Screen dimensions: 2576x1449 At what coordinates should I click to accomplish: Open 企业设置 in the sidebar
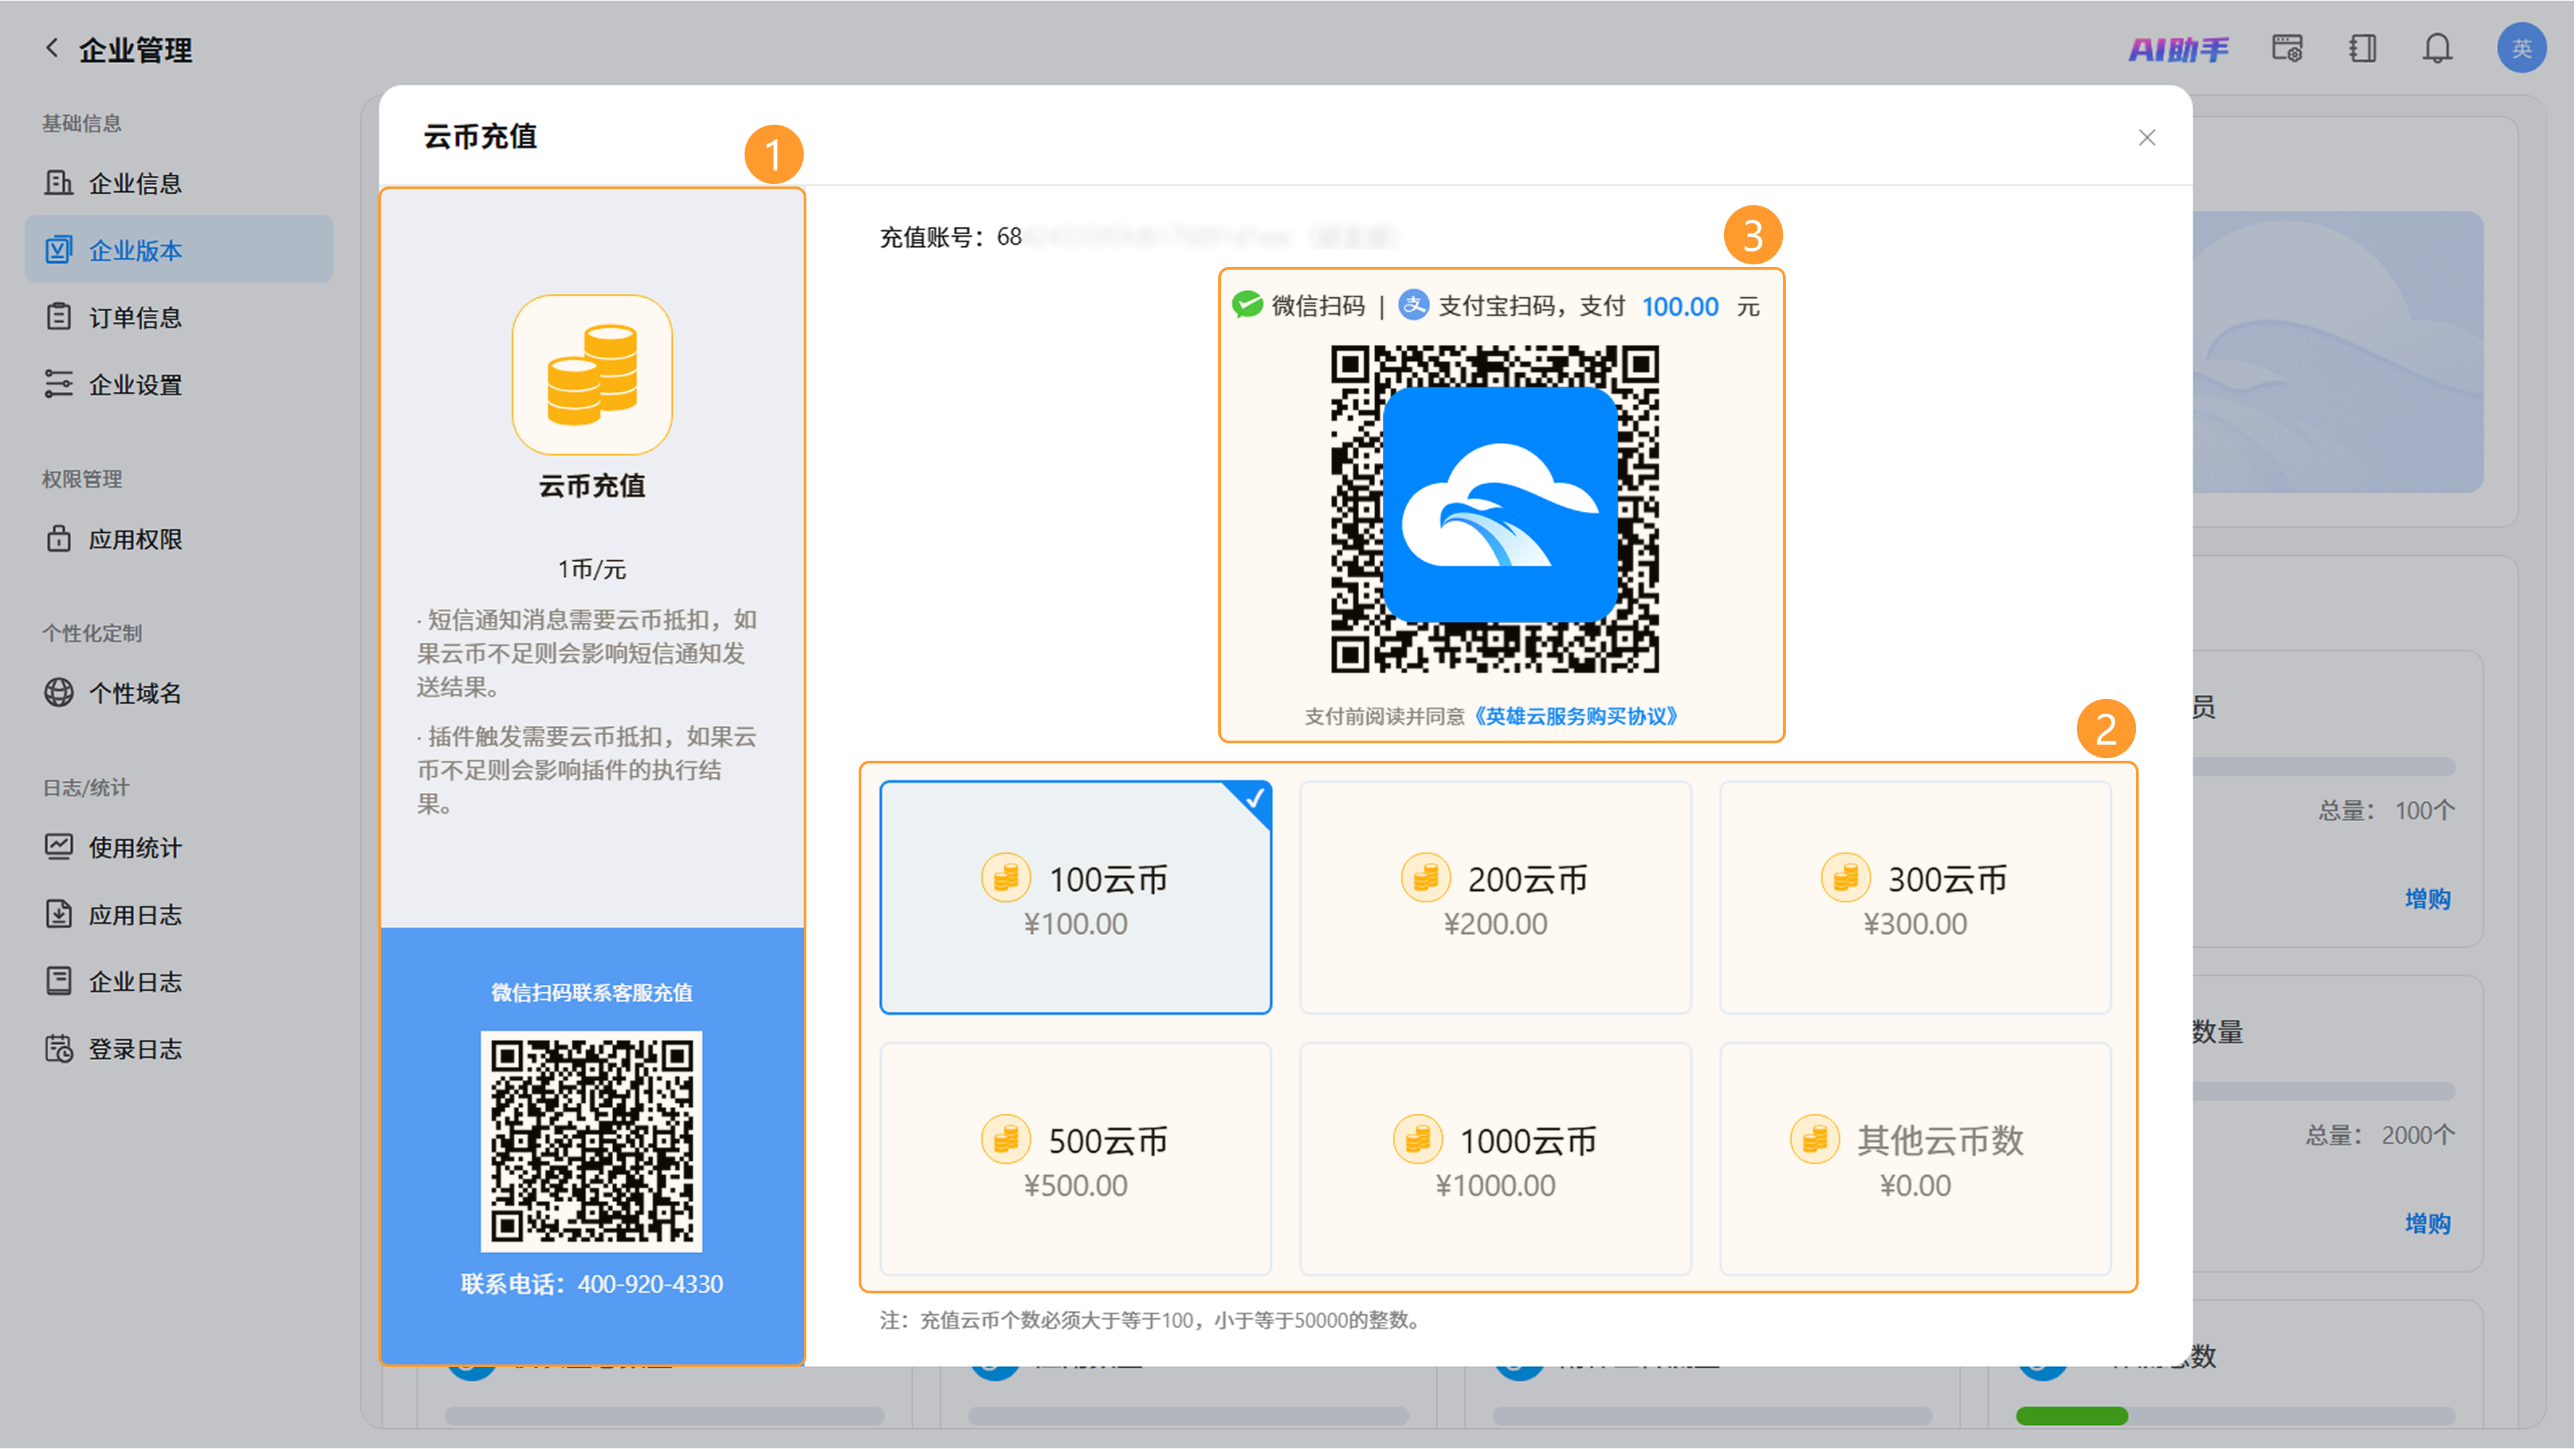179,384
